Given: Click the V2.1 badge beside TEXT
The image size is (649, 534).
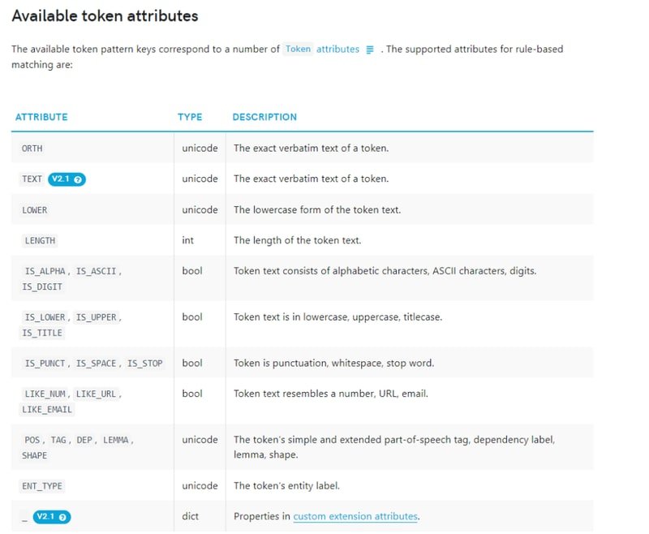Looking at the screenshot, I should pyautogui.click(x=67, y=179).
